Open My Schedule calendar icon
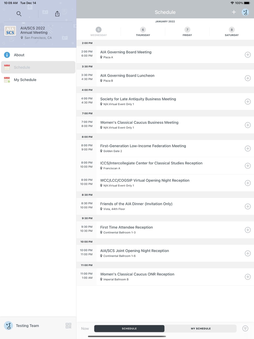The width and height of the screenshot is (254, 339). 7,80
